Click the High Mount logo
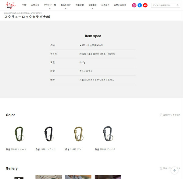 tap(10, 5)
